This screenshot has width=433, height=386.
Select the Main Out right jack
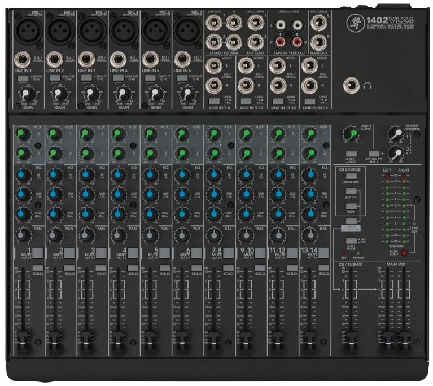point(319,42)
